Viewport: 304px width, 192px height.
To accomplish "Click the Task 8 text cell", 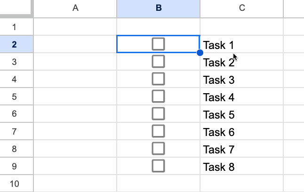I will [242, 167].
